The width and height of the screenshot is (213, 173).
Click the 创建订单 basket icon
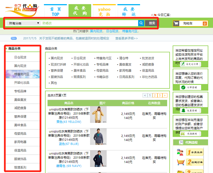181,162
